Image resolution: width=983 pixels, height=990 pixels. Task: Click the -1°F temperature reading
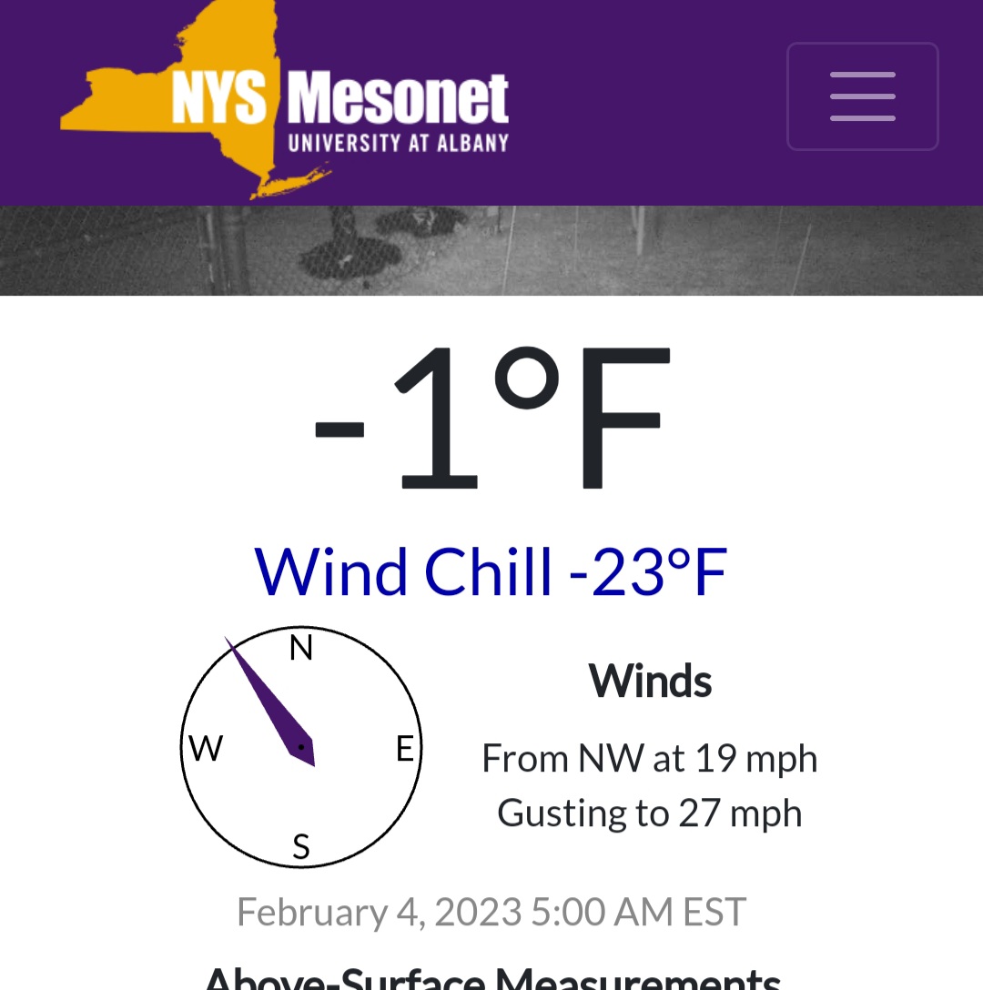click(491, 418)
